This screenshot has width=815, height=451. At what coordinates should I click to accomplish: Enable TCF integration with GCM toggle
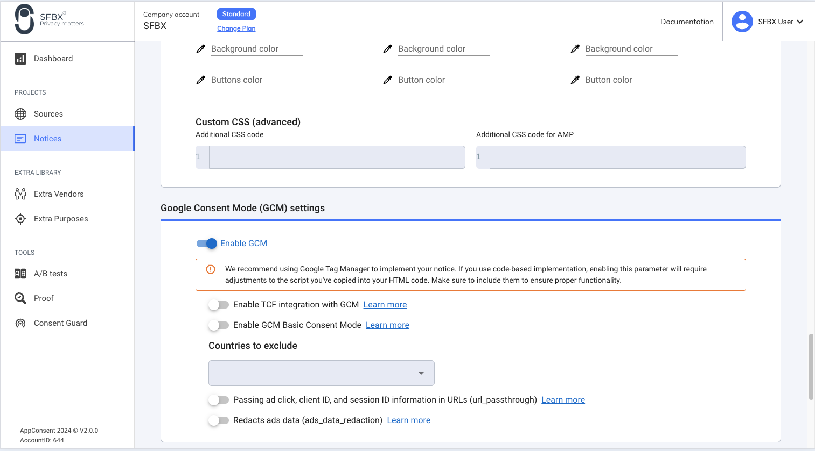click(219, 305)
